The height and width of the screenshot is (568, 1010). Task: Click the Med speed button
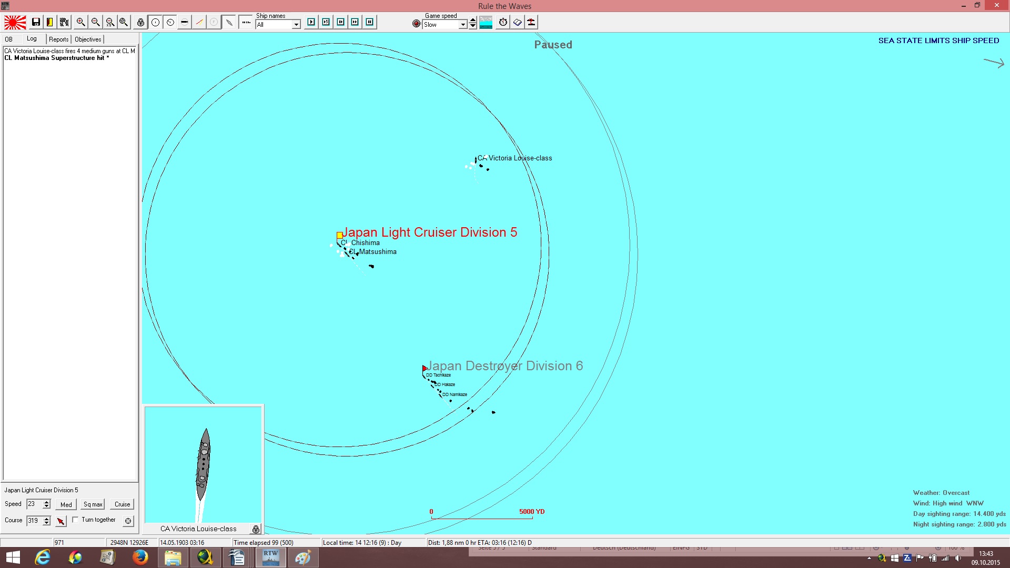(66, 504)
